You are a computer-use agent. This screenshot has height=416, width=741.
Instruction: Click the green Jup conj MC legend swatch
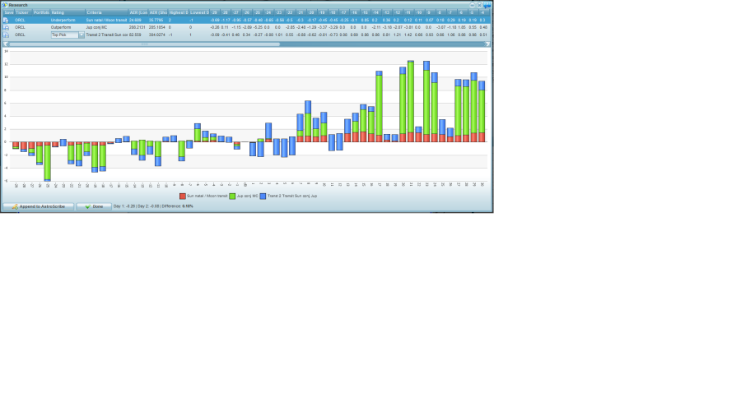[x=232, y=196]
